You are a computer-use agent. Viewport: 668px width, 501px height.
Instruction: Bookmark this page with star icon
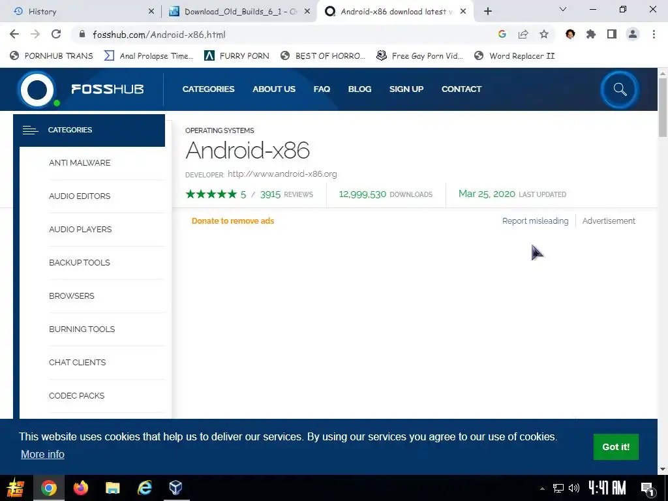tap(544, 35)
